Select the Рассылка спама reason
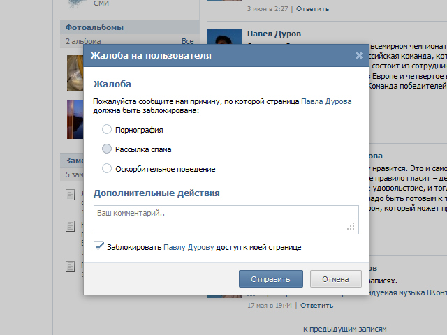This screenshot has width=447, height=335. point(107,149)
